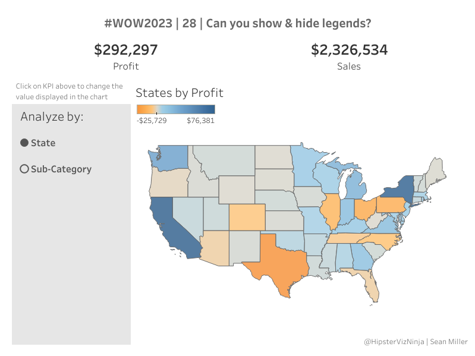Click Ohio on the map
This screenshot has width=475, height=356.
click(363, 209)
